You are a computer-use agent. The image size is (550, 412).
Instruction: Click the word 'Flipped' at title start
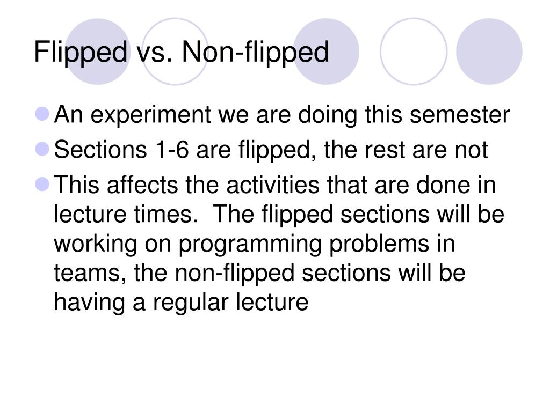pyautogui.click(x=81, y=52)
